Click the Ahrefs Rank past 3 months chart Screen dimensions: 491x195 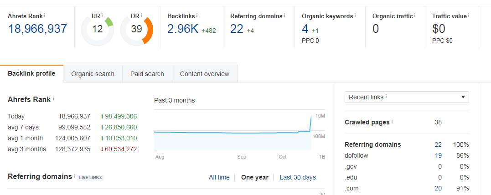click(239, 130)
